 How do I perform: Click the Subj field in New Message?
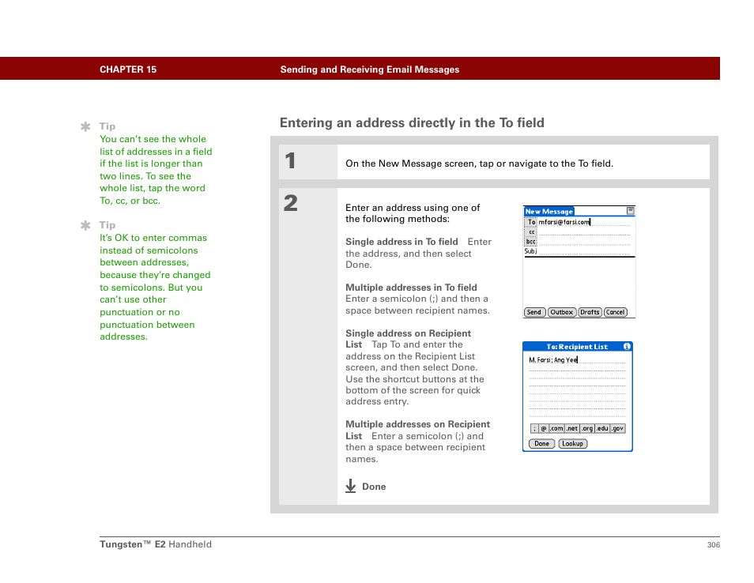click(x=584, y=251)
